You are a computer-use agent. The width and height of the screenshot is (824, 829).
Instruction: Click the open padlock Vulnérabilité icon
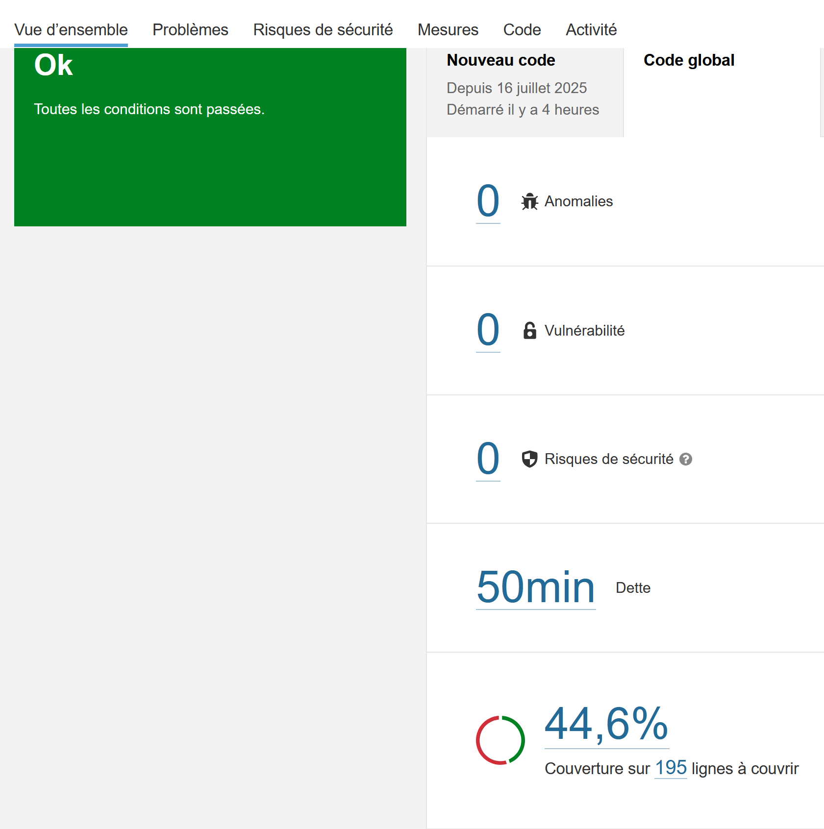529,331
